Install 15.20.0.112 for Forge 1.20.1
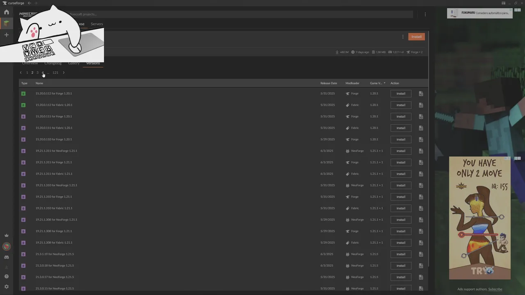The image size is (525, 295). point(401,93)
